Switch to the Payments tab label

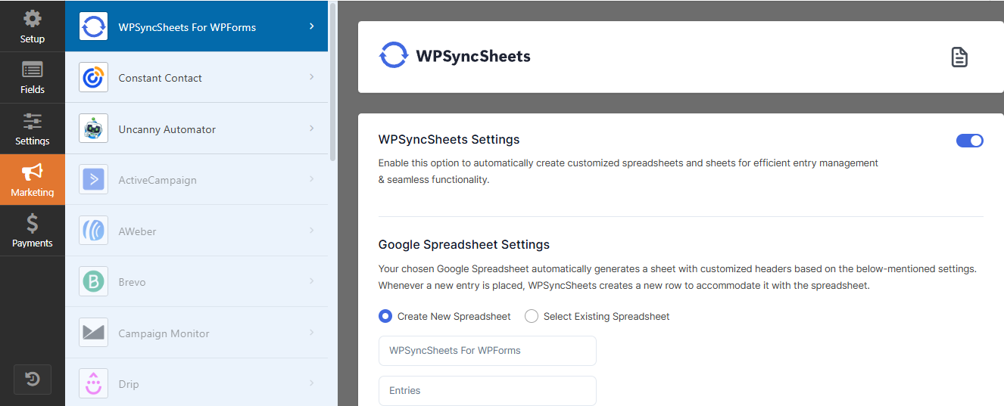pos(33,243)
